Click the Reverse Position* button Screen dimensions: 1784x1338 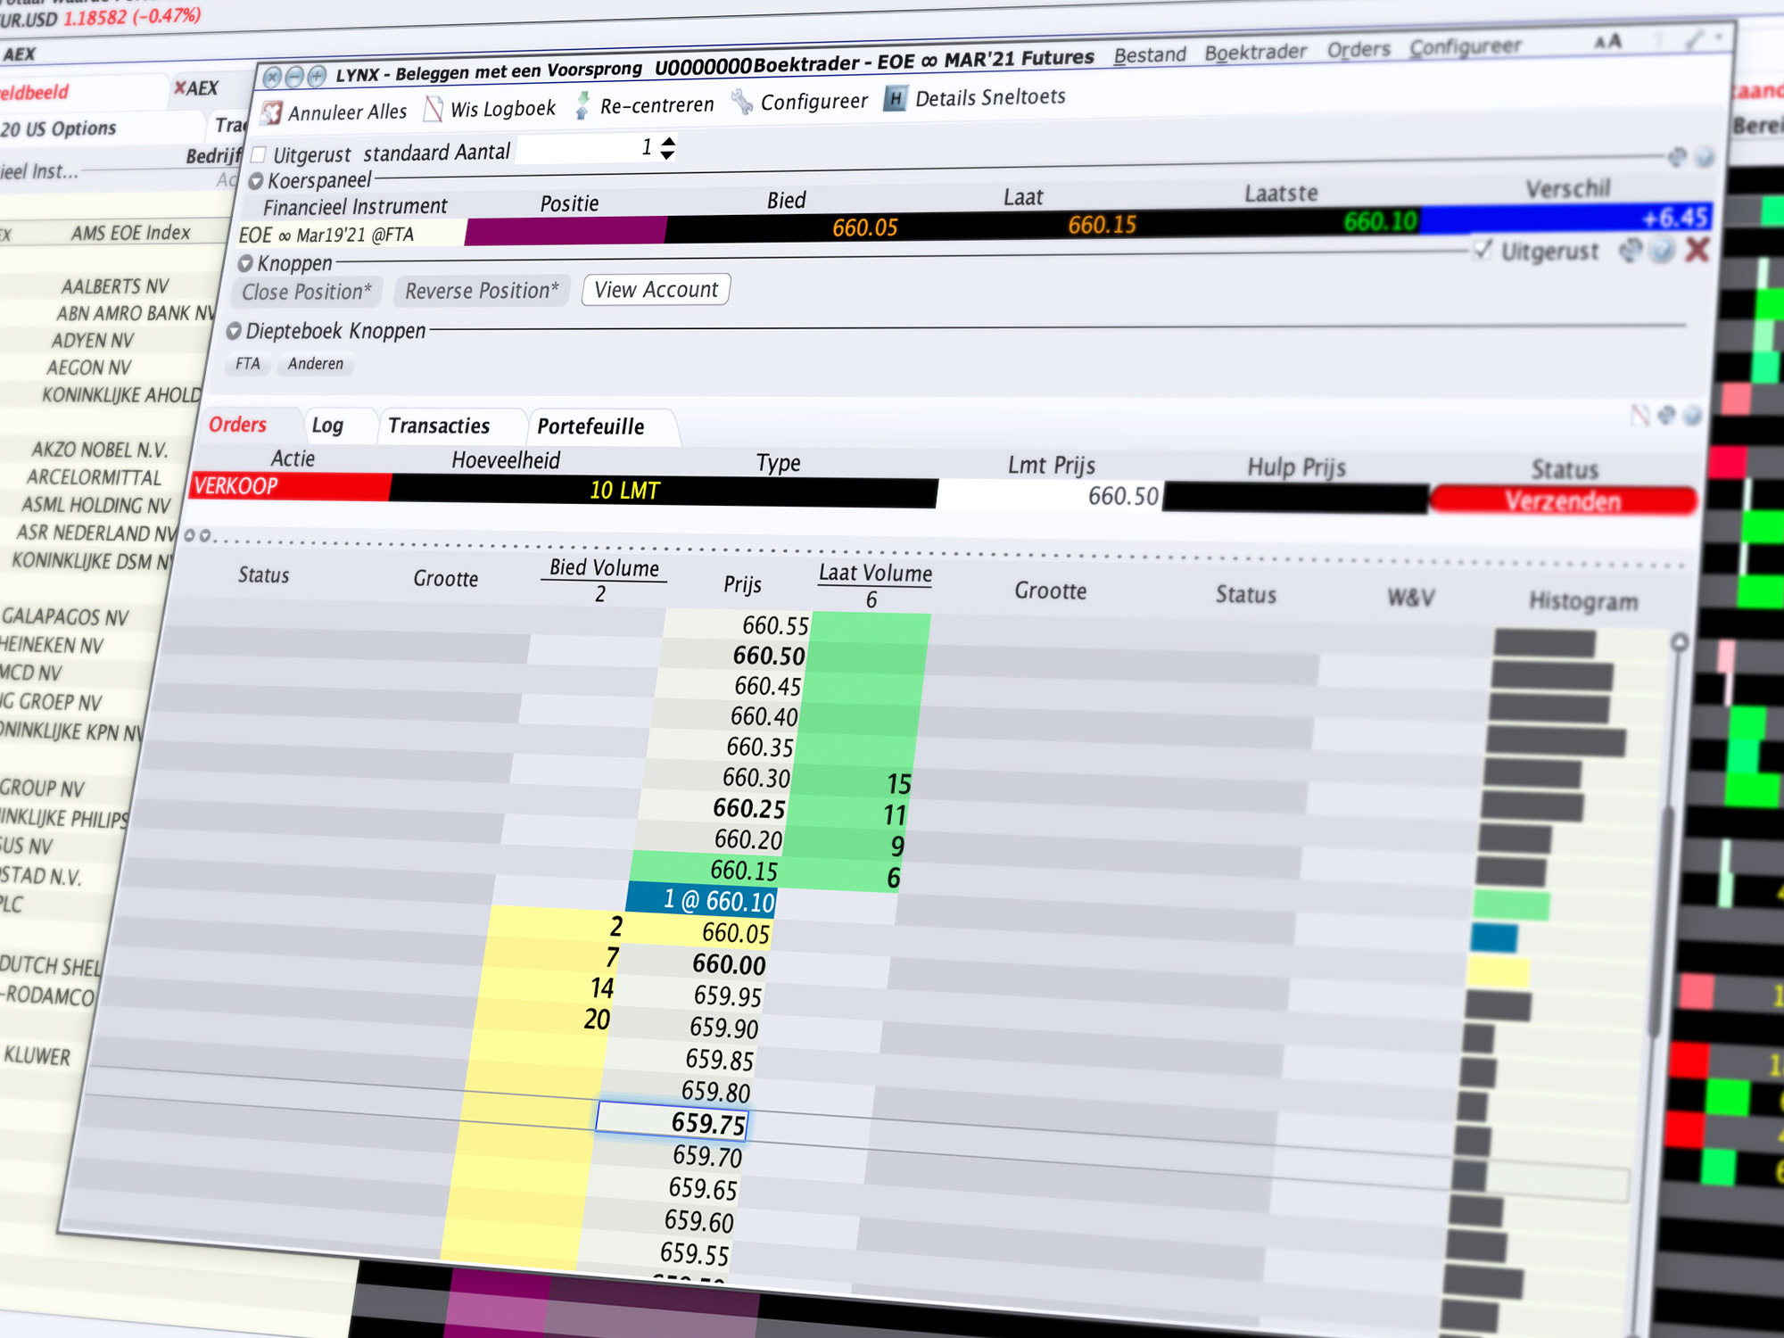481,291
